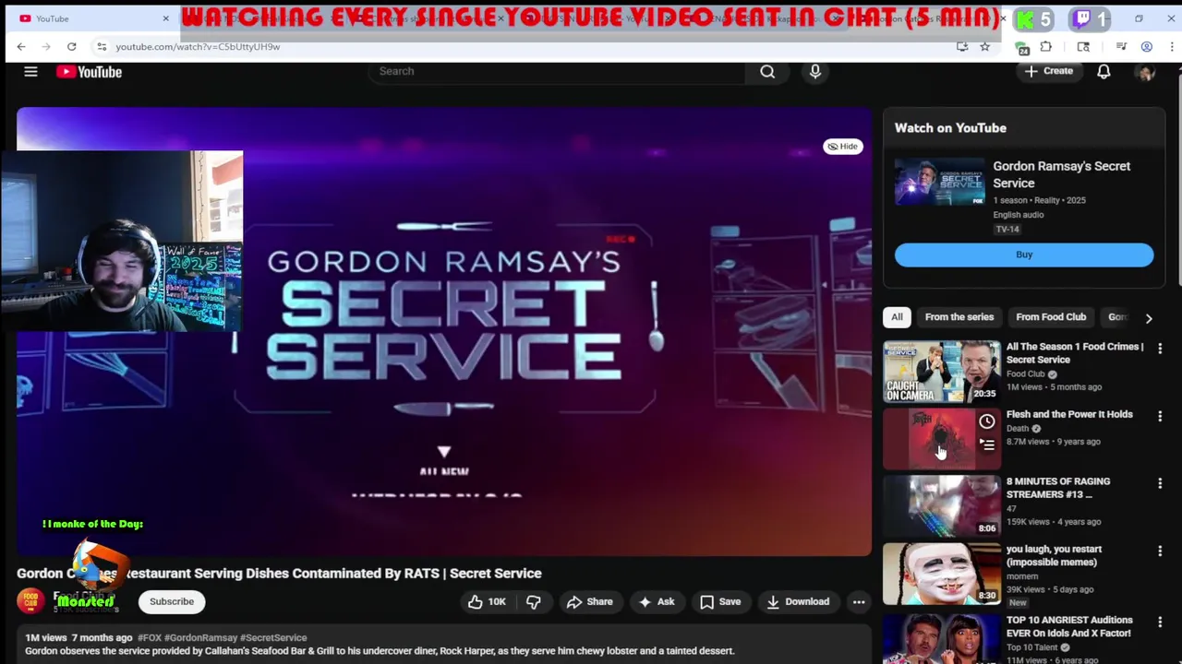Open options for you laugh, you restart
The height and width of the screenshot is (664, 1182).
coord(1160,551)
